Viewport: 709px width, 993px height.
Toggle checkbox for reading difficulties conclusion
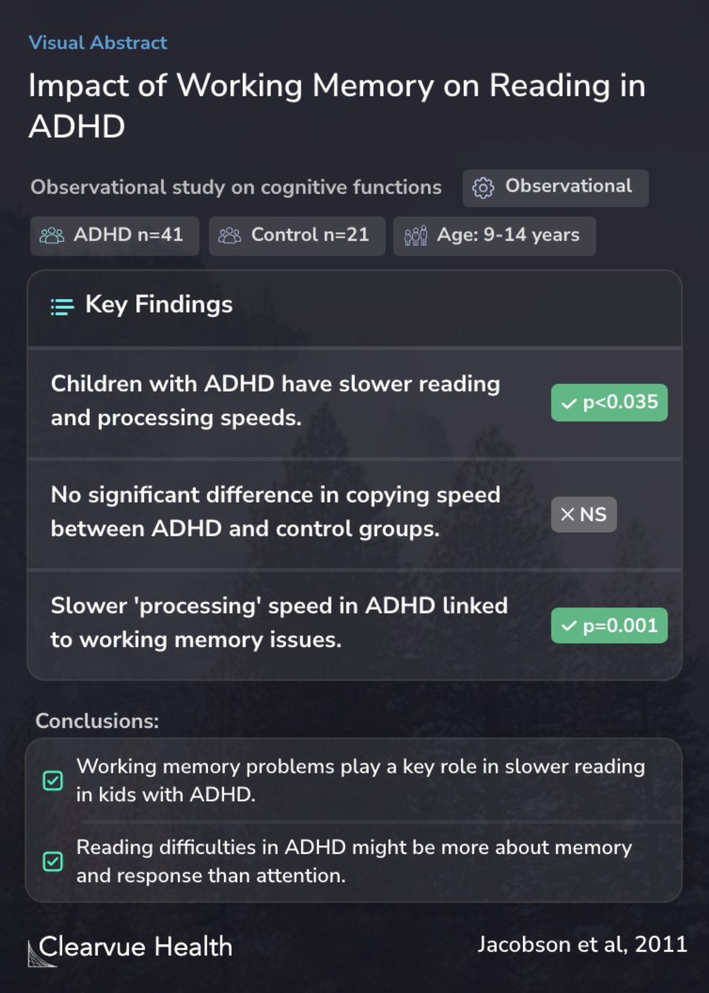[x=53, y=861]
